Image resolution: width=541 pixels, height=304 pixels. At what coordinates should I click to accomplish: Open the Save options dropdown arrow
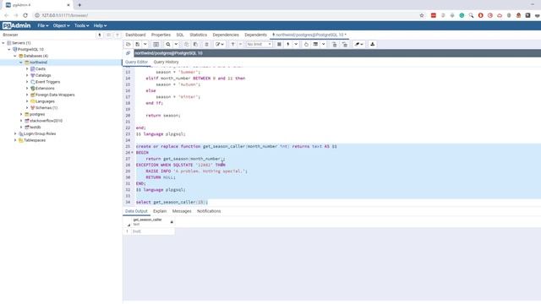[145, 45]
